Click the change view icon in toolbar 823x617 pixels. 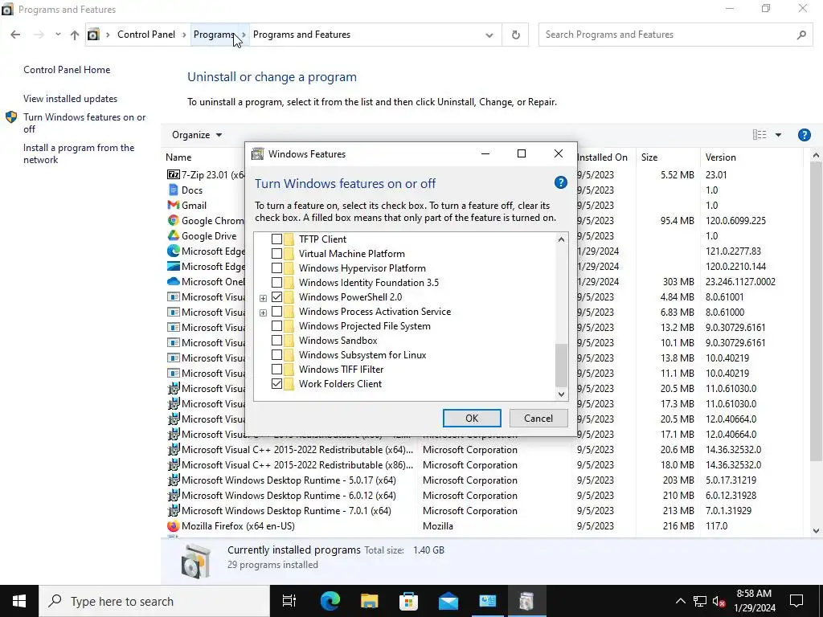click(x=760, y=135)
